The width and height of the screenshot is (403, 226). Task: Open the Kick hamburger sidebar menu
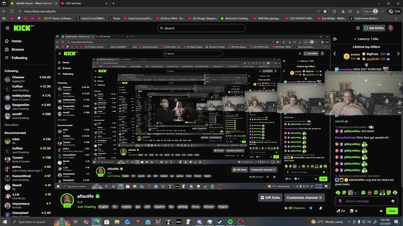(7, 28)
